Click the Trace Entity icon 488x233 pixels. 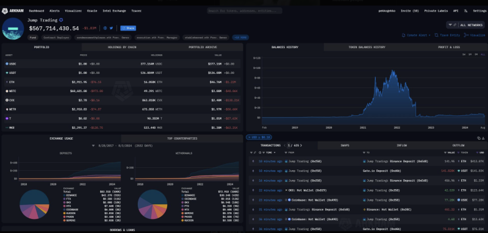(436, 35)
